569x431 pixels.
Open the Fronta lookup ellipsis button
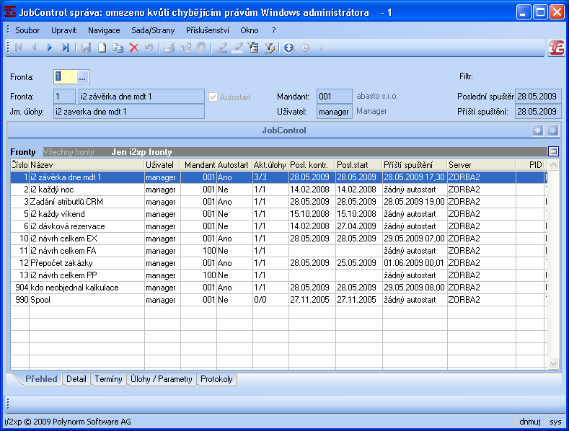[82, 77]
